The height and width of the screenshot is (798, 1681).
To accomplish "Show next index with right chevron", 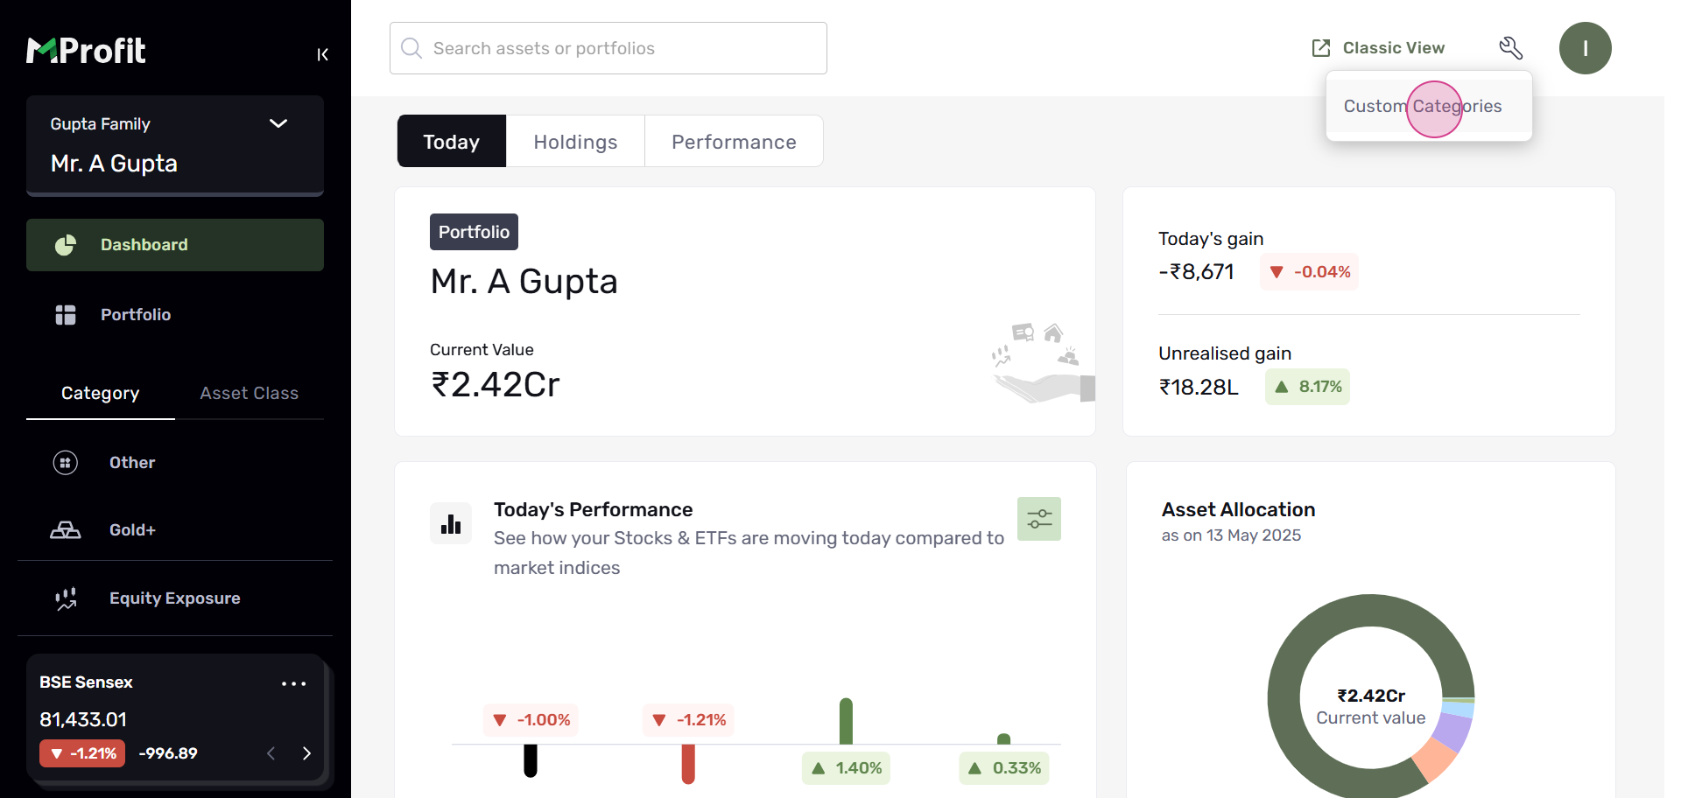I will pos(306,753).
